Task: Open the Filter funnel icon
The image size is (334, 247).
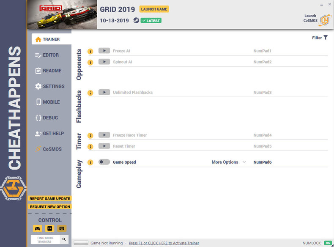Action: tap(326, 38)
